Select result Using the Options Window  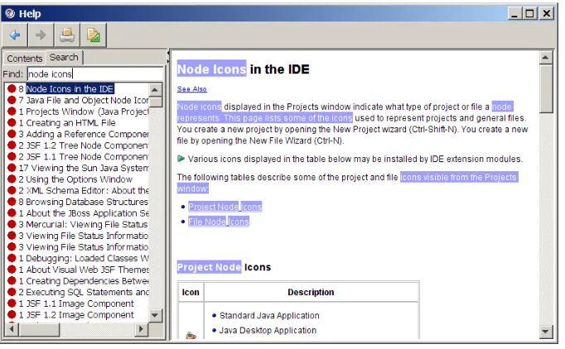tap(79, 179)
